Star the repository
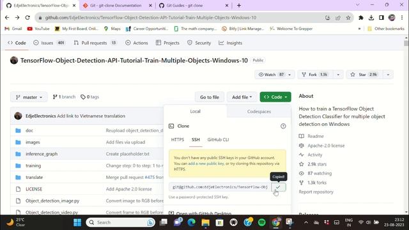409x230 pixels. coord(364,75)
